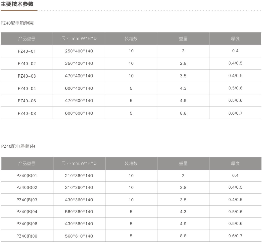This screenshot has height=242, width=262.
Task: Click the 0.6/0.7 thickness in PZ40(R)08 row
Action: (x=235, y=236)
